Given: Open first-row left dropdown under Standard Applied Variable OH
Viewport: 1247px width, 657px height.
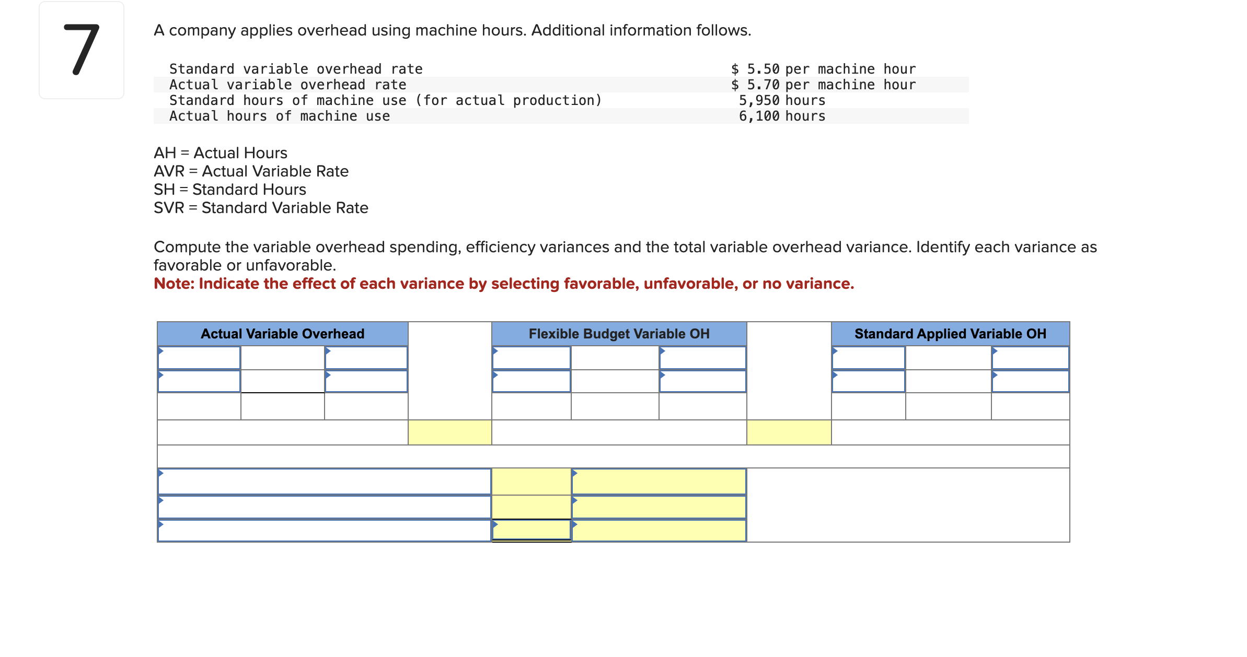Looking at the screenshot, I should tap(868, 358).
